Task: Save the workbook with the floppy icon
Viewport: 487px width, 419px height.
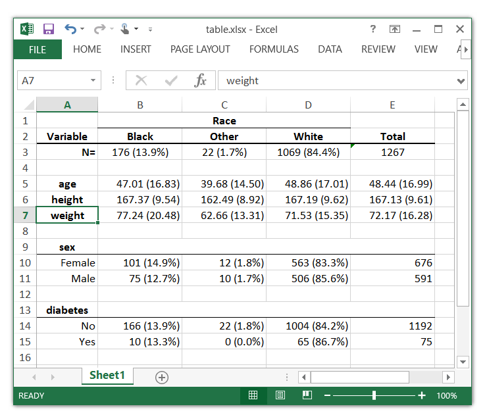Action: point(49,29)
